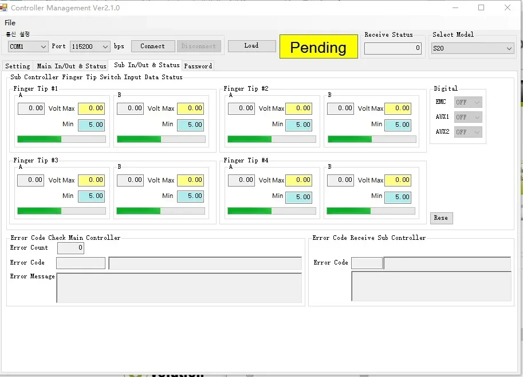
Task: Open the Main In/Out & Status tab
Action: pyautogui.click(x=72, y=66)
